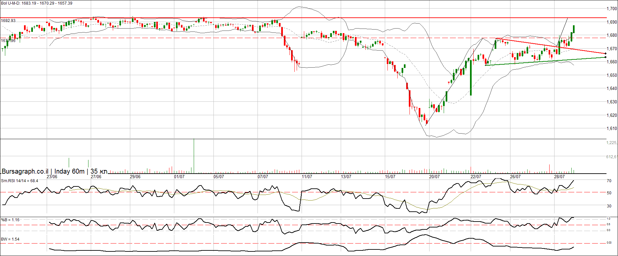Click the 15/07 date label
618x256 pixels.
tap(390, 177)
